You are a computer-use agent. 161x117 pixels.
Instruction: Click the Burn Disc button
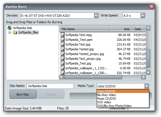pyautogui.click(x=23, y=94)
